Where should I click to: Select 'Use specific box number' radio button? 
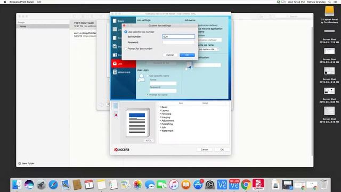click(126, 32)
